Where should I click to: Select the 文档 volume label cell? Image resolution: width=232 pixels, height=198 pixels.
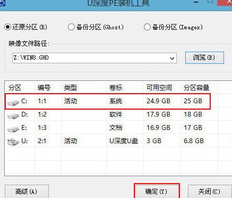pyautogui.click(x=116, y=128)
